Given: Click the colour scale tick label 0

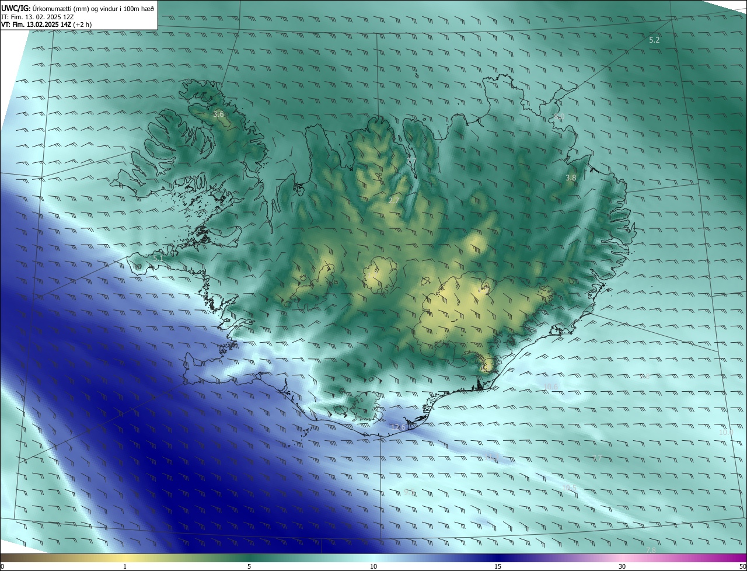Looking at the screenshot, I should 2,566.
